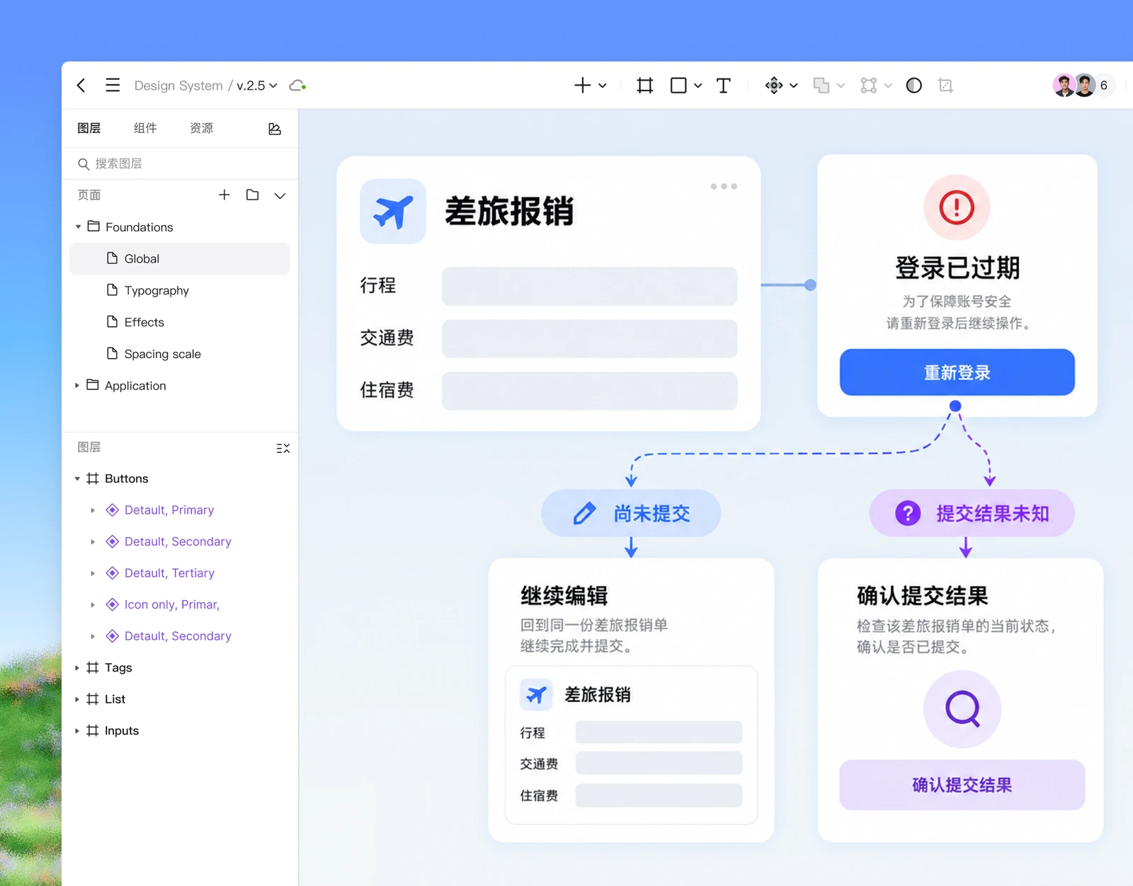The width and height of the screenshot is (1133, 886).
Task: Select the Text tool
Action: pyautogui.click(x=723, y=86)
